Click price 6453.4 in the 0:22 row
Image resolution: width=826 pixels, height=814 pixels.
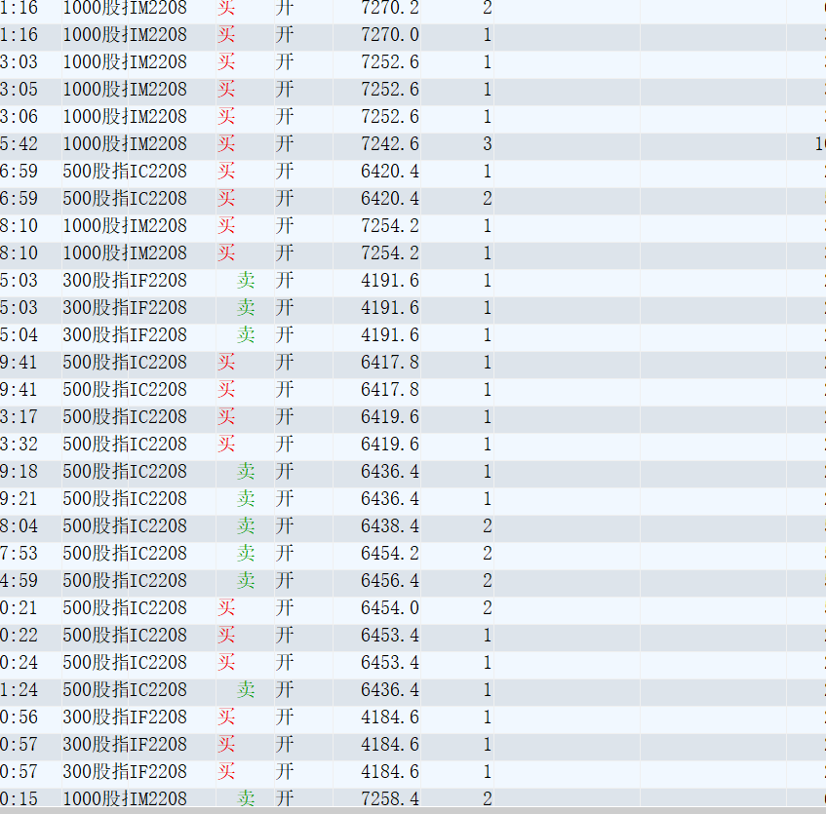[390, 636]
